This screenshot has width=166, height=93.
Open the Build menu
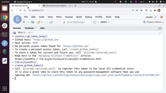pos(79,17)
